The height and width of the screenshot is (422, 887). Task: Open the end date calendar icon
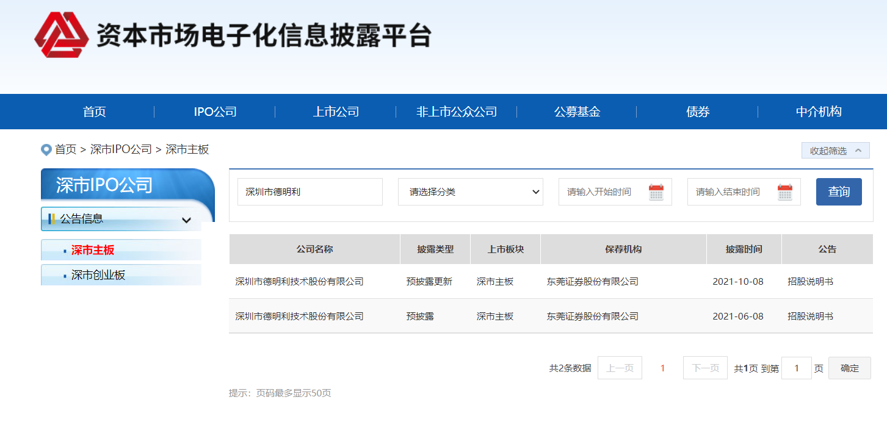coord(785,192)
